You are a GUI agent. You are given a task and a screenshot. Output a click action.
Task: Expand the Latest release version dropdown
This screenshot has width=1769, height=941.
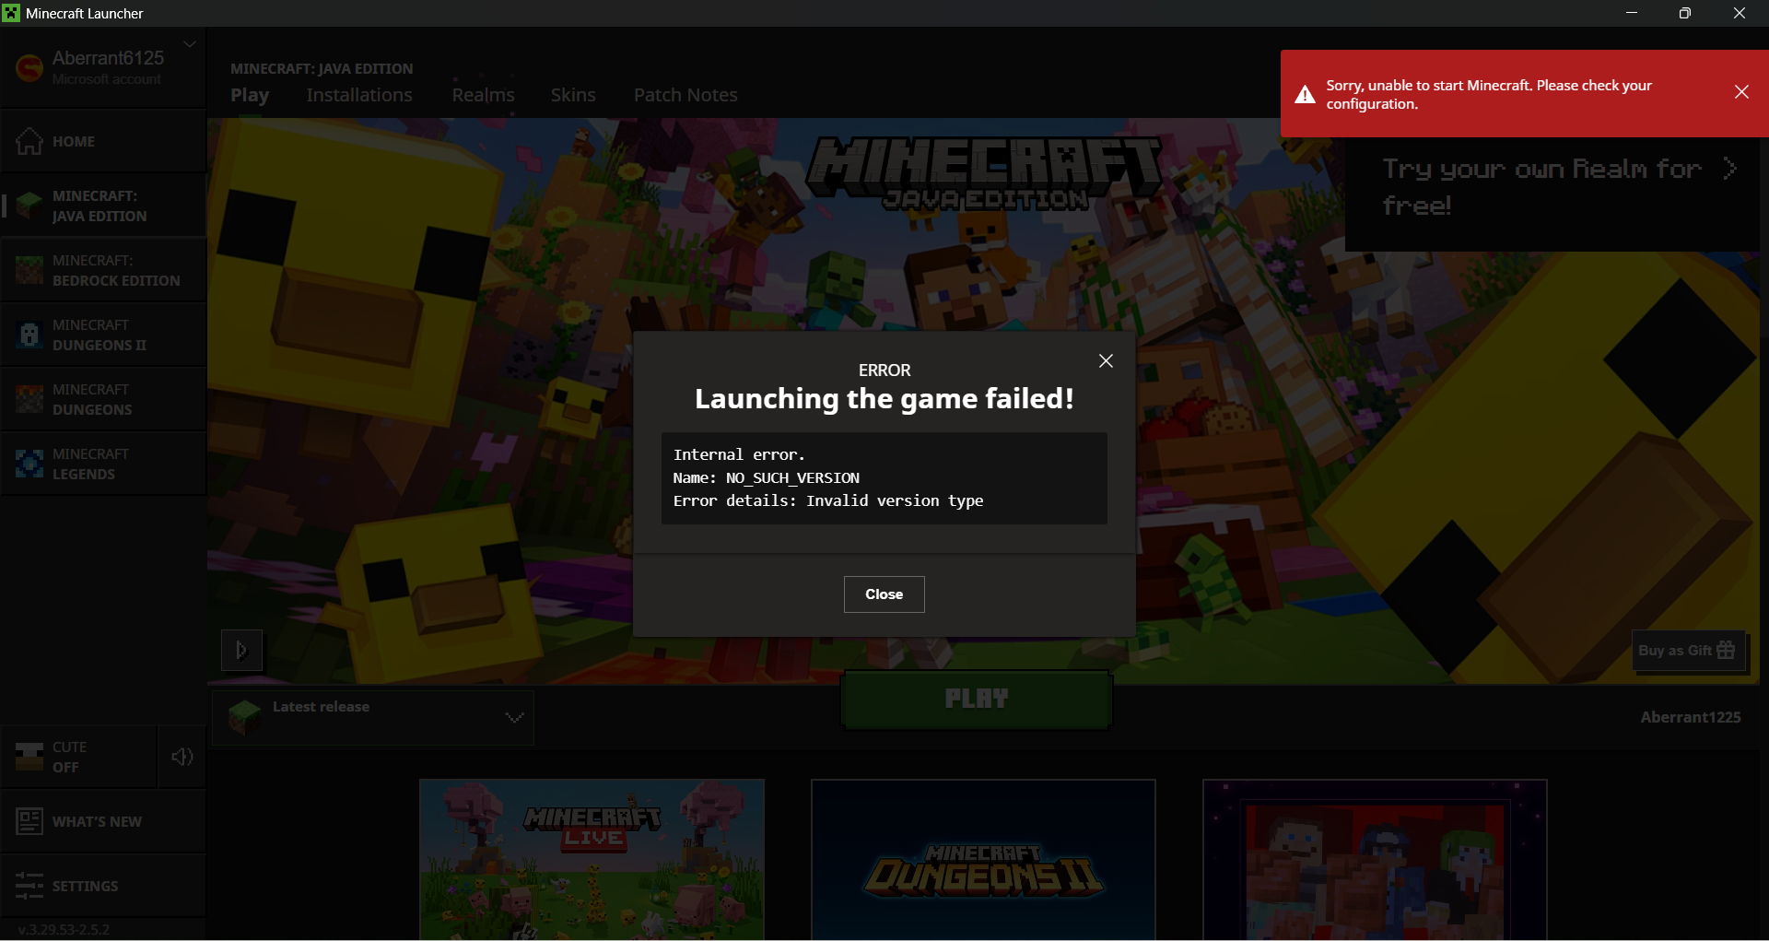pos(373,717)
